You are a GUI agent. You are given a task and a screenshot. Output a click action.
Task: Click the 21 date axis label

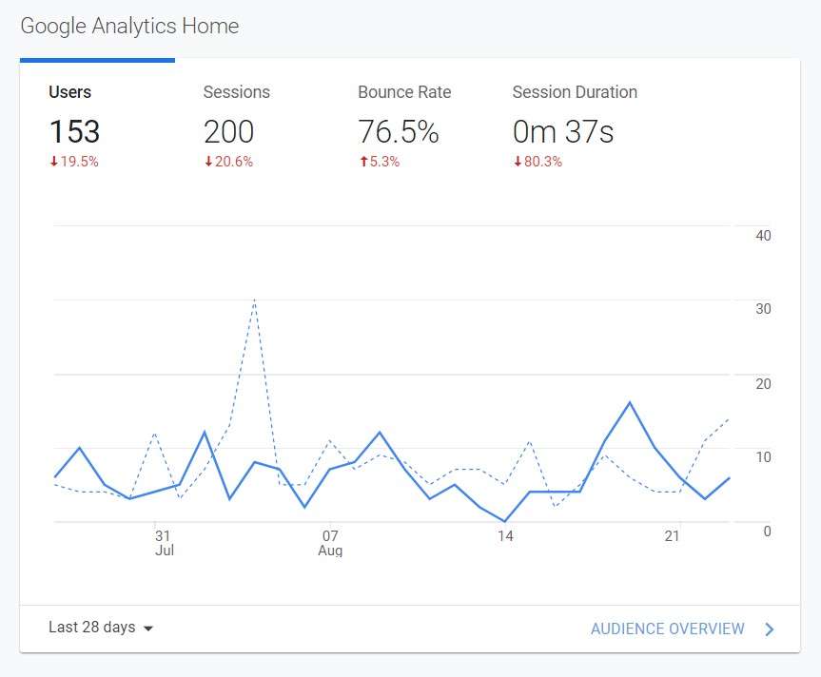tap(672, 536)
